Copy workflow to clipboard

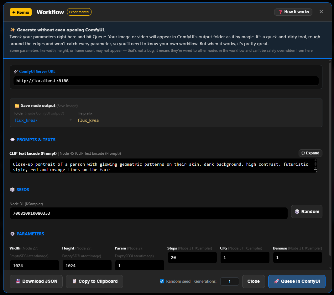(94, 282)
